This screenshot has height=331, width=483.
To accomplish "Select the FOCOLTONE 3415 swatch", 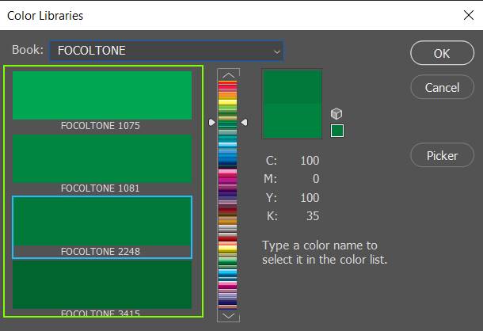I will tap(102, 285).
